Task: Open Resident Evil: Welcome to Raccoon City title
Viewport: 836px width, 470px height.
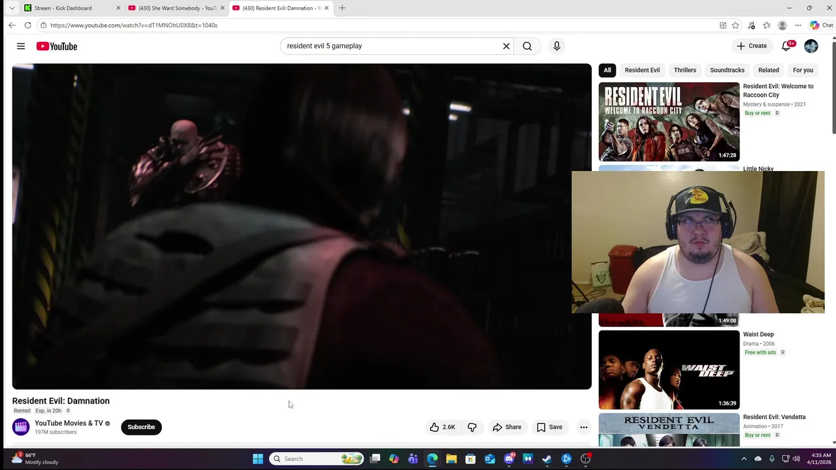Action: pyautogui.click(x=778, y=90)
